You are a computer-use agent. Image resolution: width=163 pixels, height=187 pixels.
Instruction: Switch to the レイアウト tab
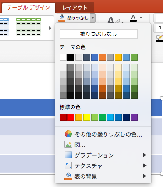coord(74,7)
